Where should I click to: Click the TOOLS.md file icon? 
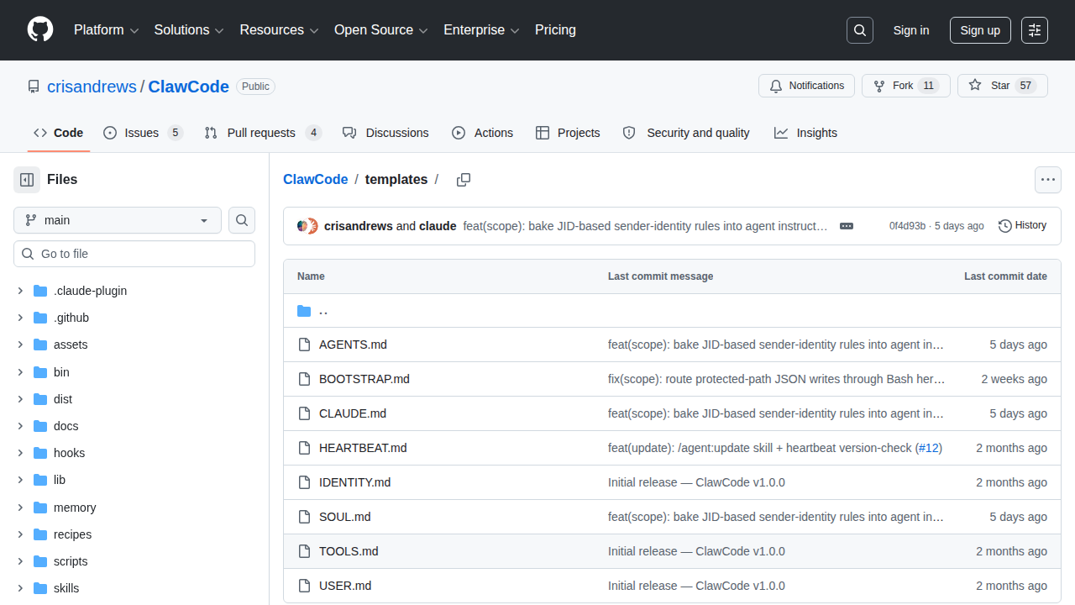pyautogui.click(x=304, y=551)
